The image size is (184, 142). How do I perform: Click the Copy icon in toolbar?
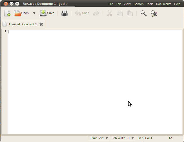(x=120, y=13)
